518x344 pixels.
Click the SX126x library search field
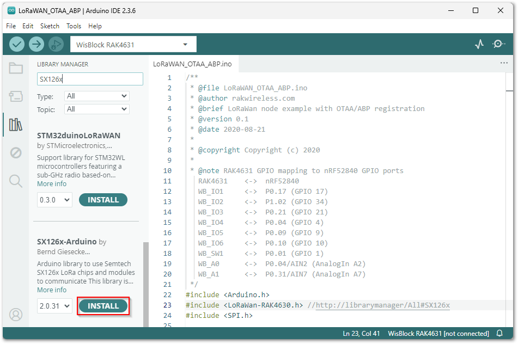90,79
